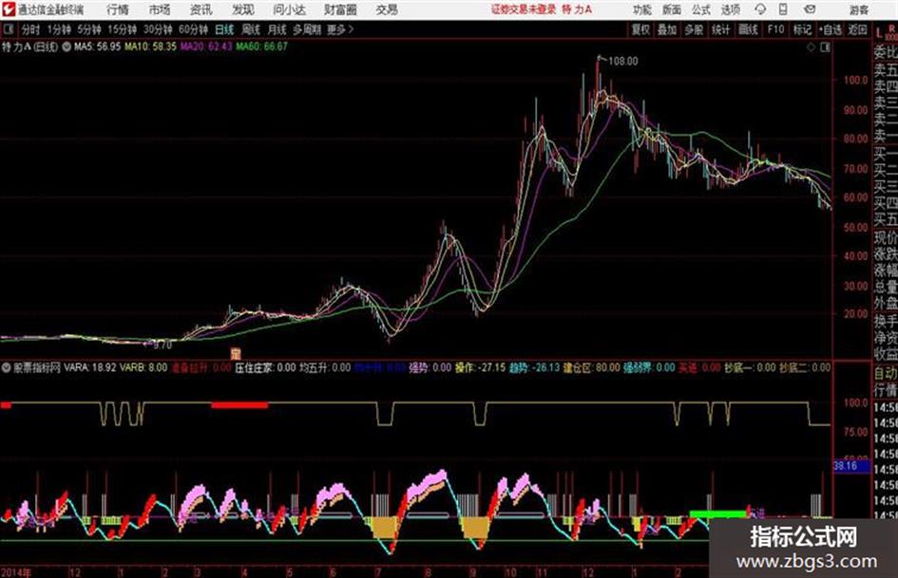
Task: Click the MA5: 56.95 indicator label
Action: (x=97, y=47)
